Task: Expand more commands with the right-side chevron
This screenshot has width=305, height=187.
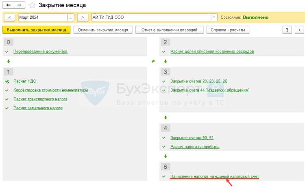Action: [299, 30]
